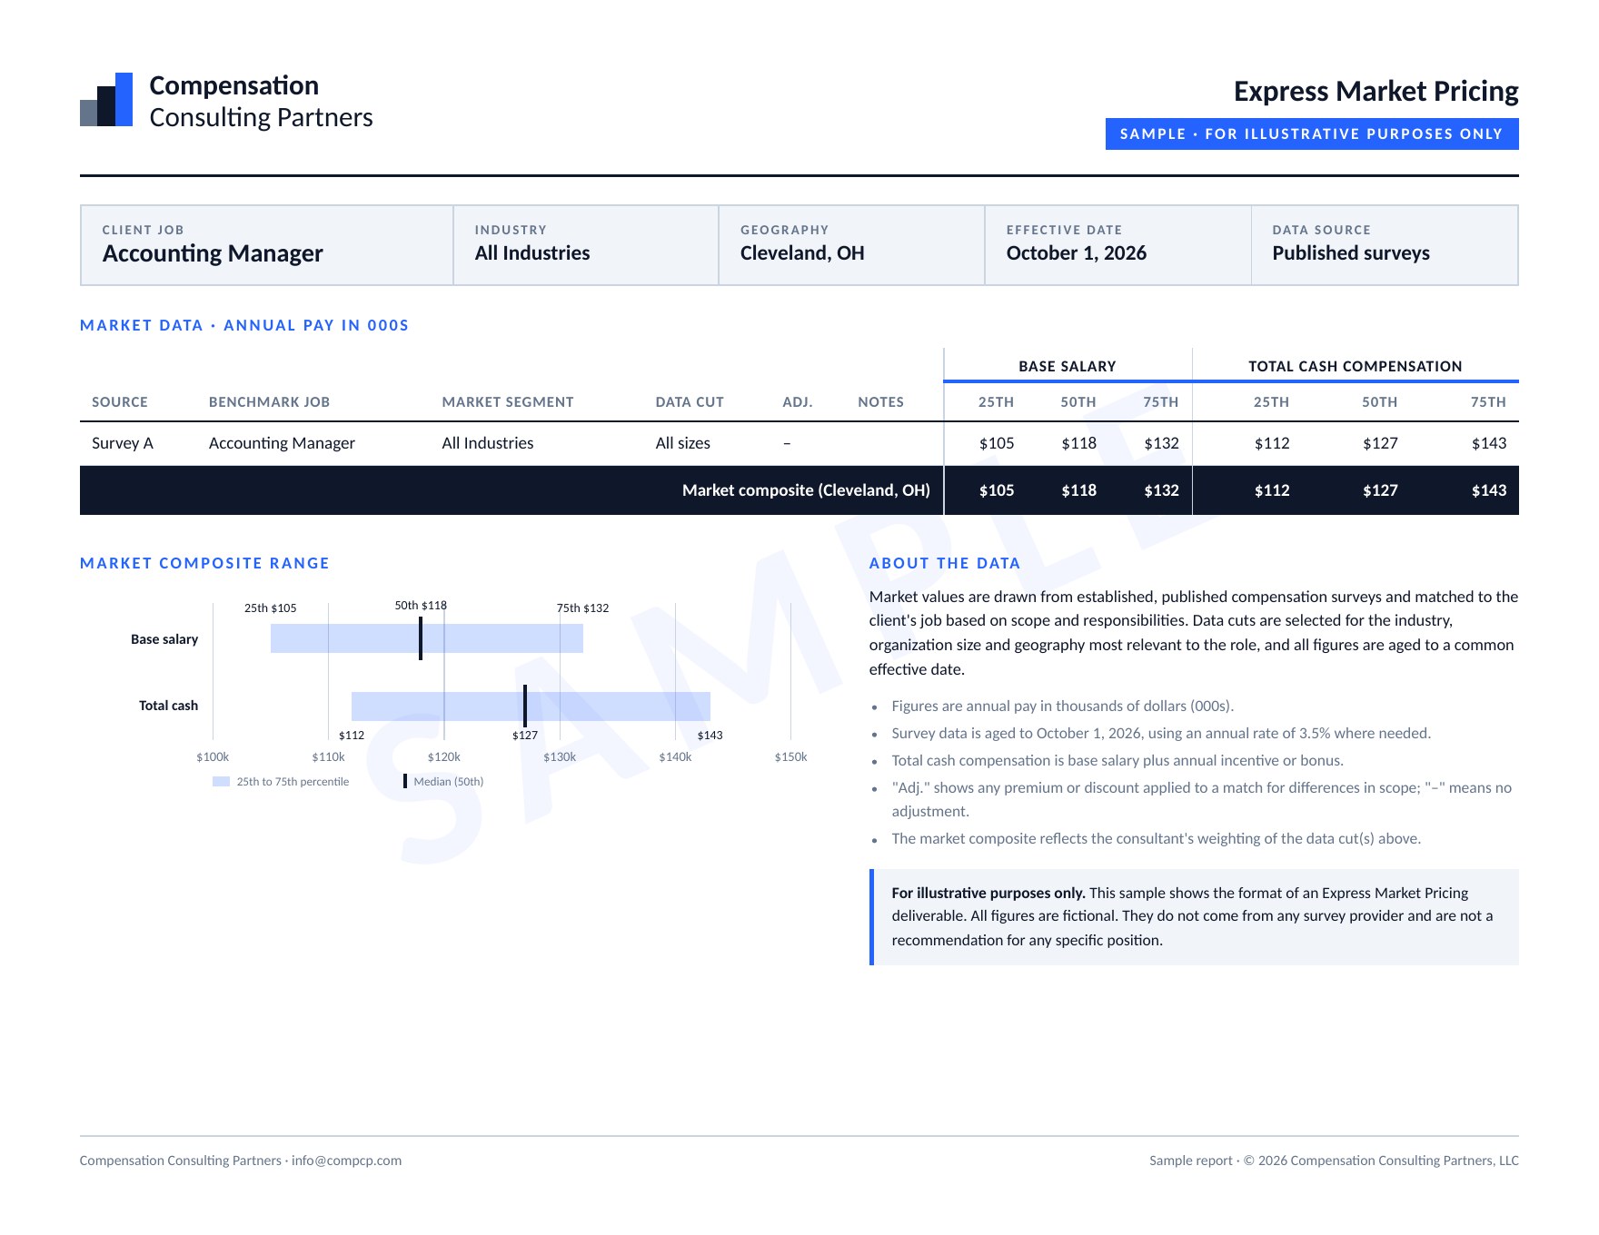Click the bullet about 3.5% annual aging rate

point(1161,733)
